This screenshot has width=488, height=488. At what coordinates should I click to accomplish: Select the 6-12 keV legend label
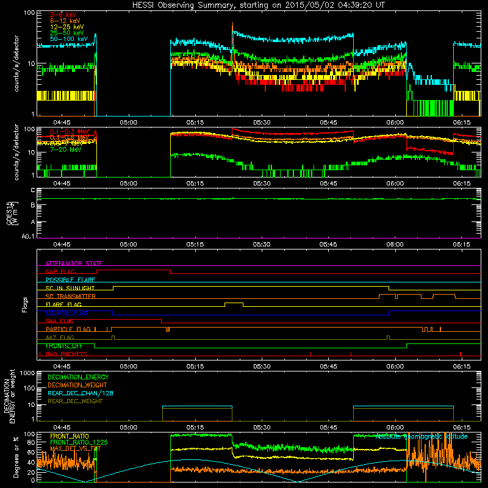(65, 21)
